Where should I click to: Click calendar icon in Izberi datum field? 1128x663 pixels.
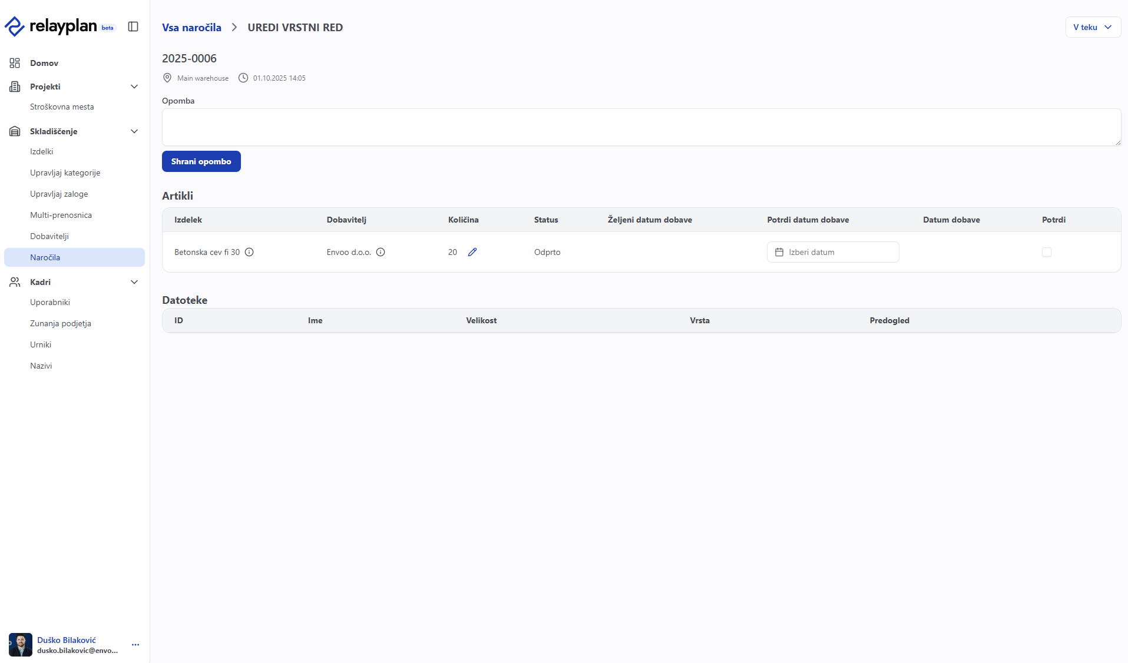coord(779,252)
